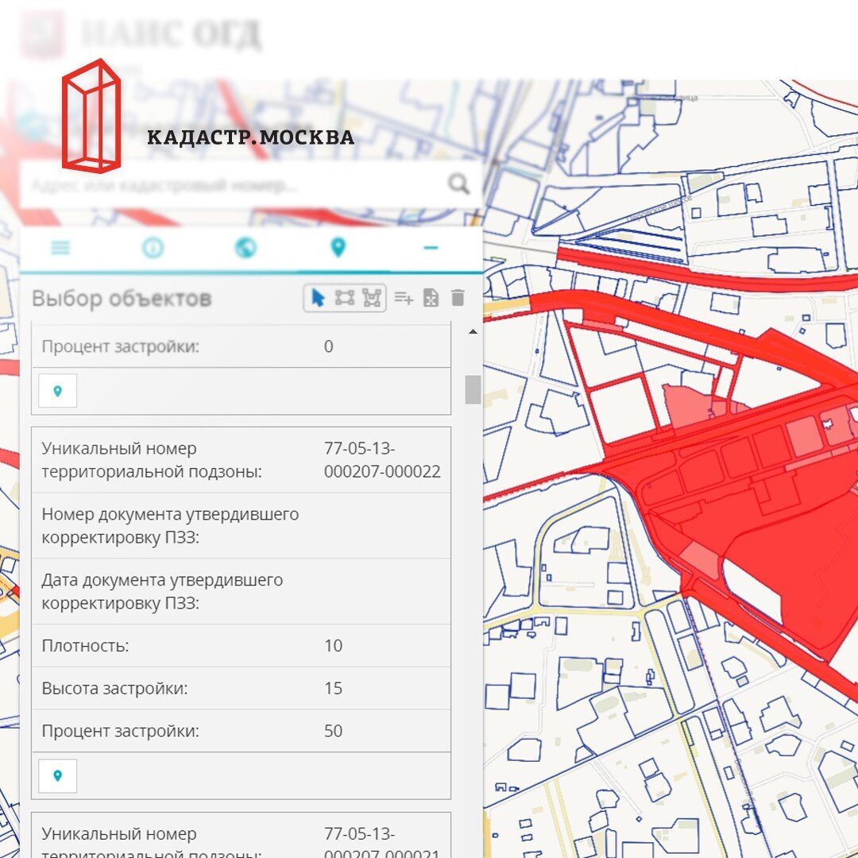Image resolution: width=858 pixels, height=858 pixels.
Task: Delete selected objects with trash icon
Action: coord(458,298)
